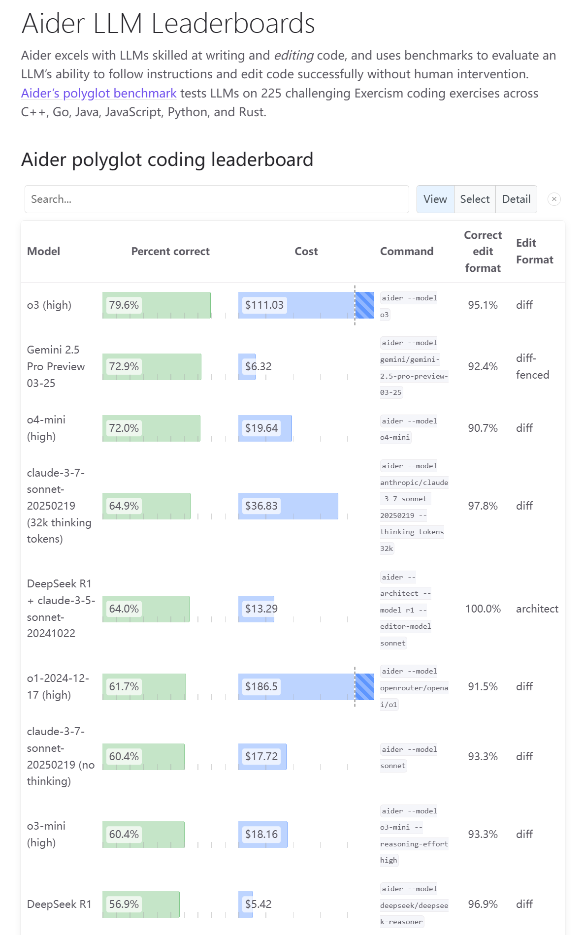Screen dimensions: 584x935
Task: Click the Edit Format column header
Action: [x=535, y=251]
